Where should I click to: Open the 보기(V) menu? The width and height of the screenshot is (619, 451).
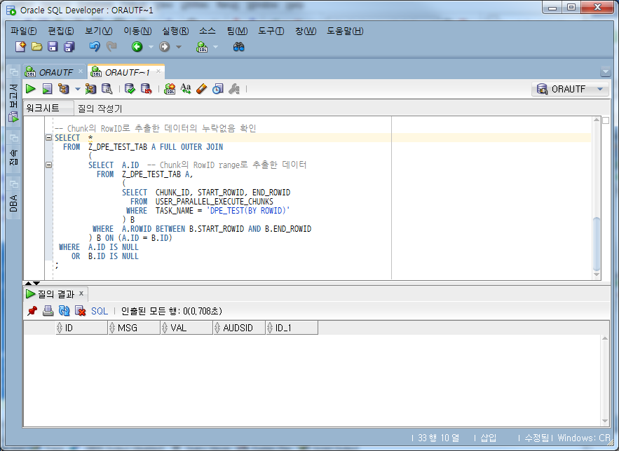(99, 31)
